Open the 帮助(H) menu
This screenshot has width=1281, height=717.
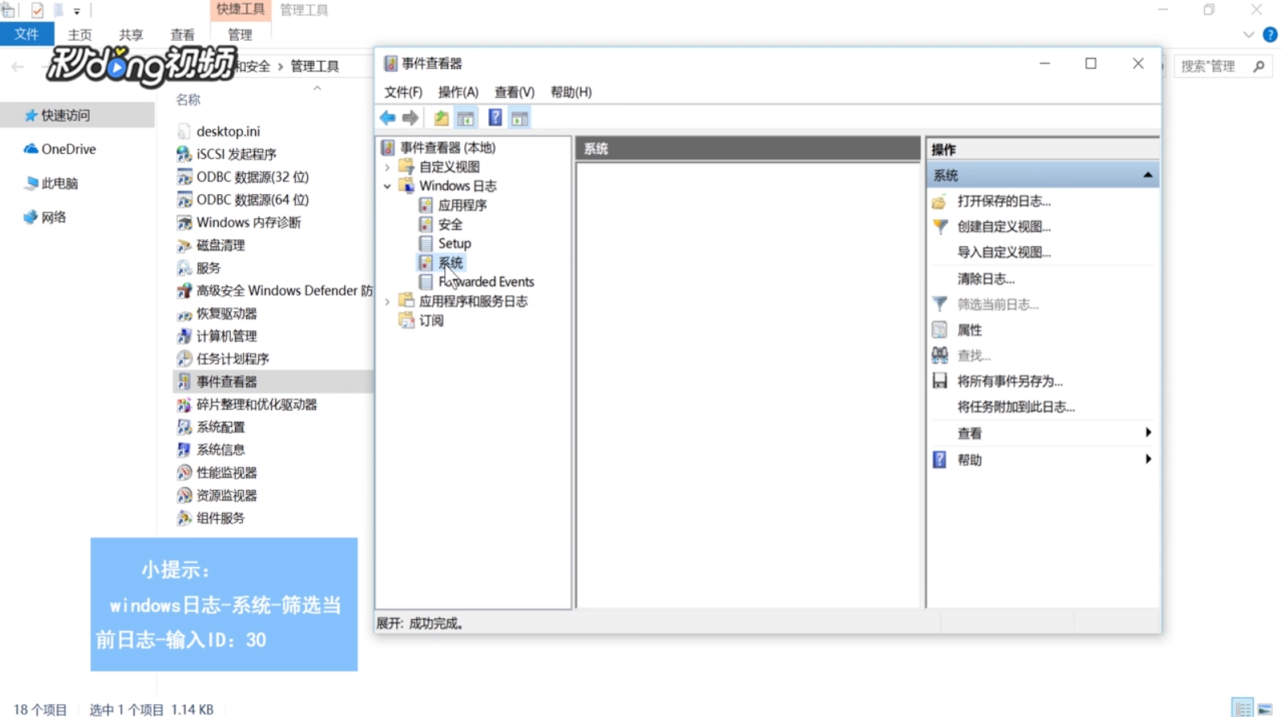571,92
